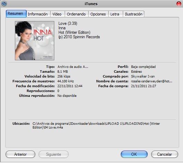Image resolution: width=183 pixels, height=163 pixels.
Task: Select the Ordenando tab
Action: pos(76,14)
